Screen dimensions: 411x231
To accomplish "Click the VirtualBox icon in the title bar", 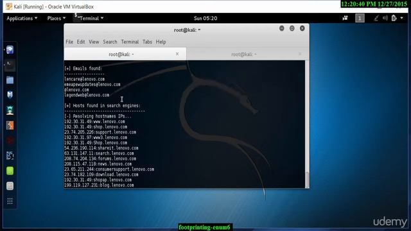I will coord(9,6).
